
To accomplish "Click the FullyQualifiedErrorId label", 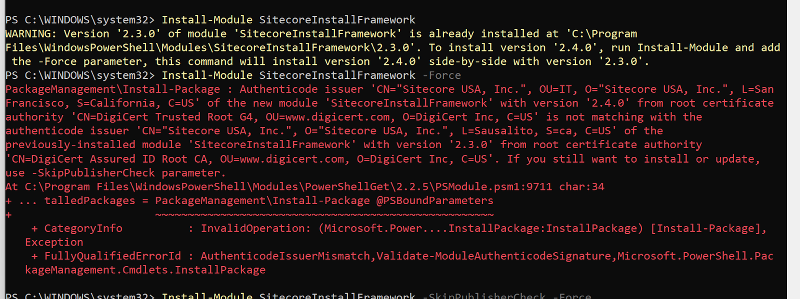I will (x=112, y=256).
